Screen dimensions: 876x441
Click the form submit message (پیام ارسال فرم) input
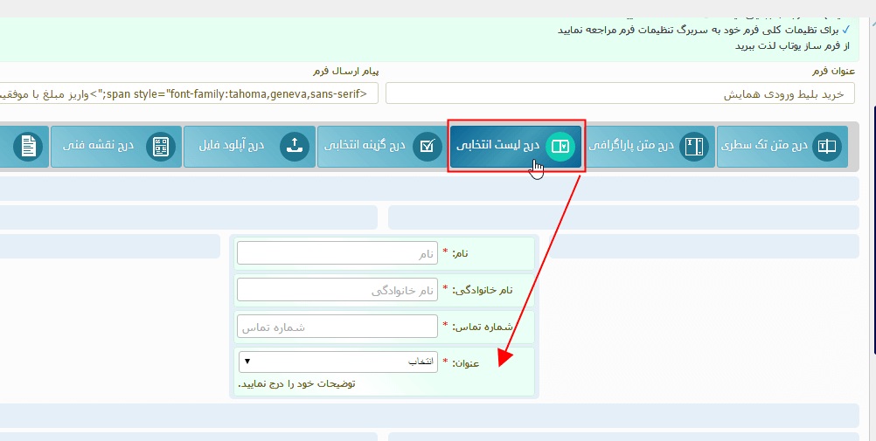(188, 93)
